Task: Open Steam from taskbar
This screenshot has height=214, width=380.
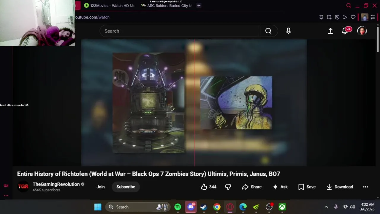Action: coord(204,207)
